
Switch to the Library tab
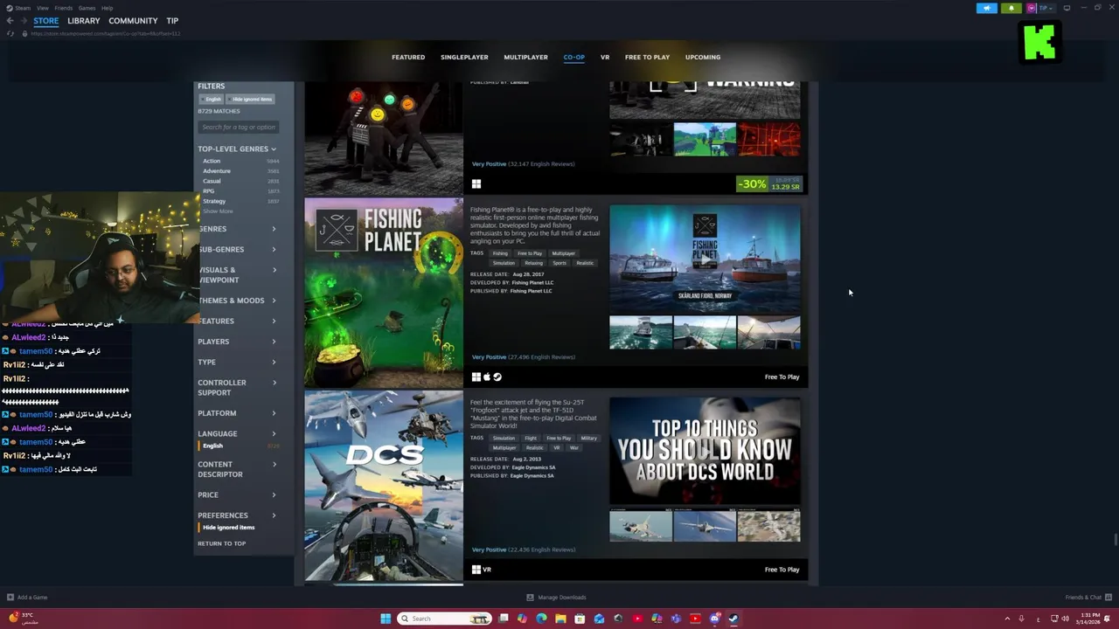(x=84, y=21)
